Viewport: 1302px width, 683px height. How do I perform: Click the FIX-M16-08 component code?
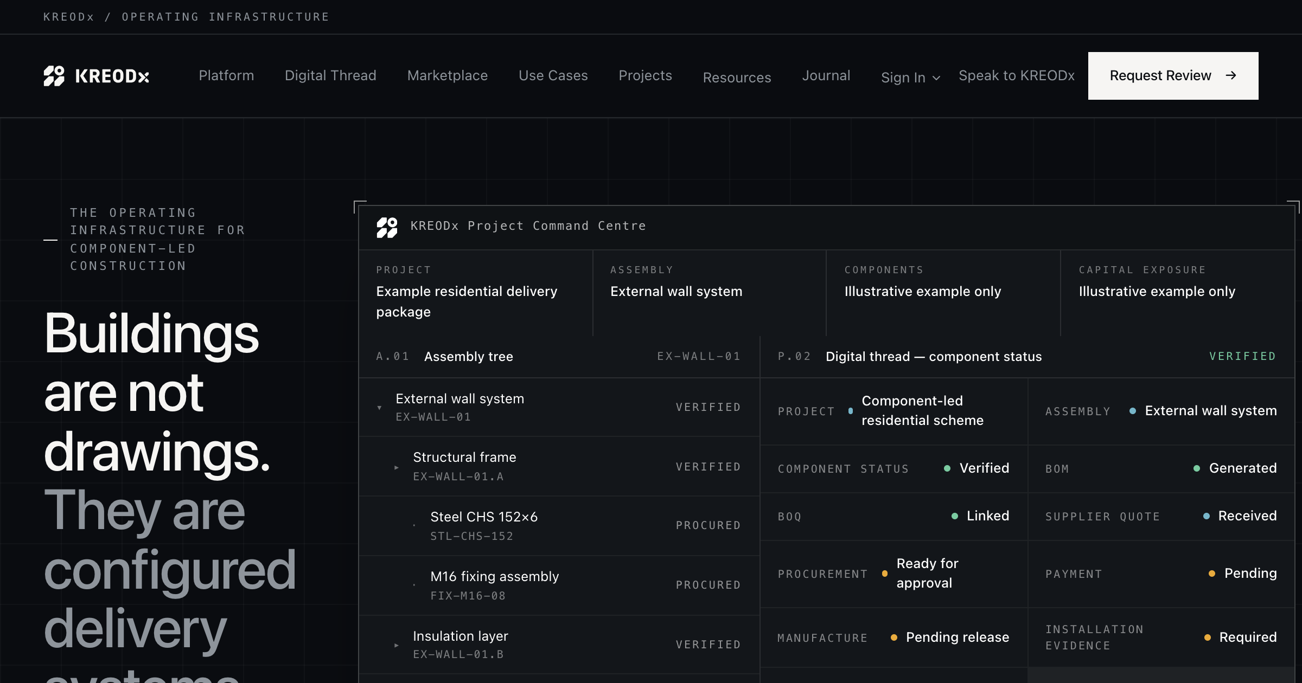coord(468,596)
